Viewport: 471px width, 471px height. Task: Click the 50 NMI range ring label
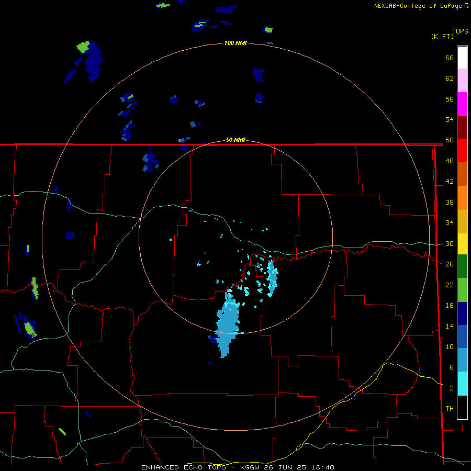235,140
